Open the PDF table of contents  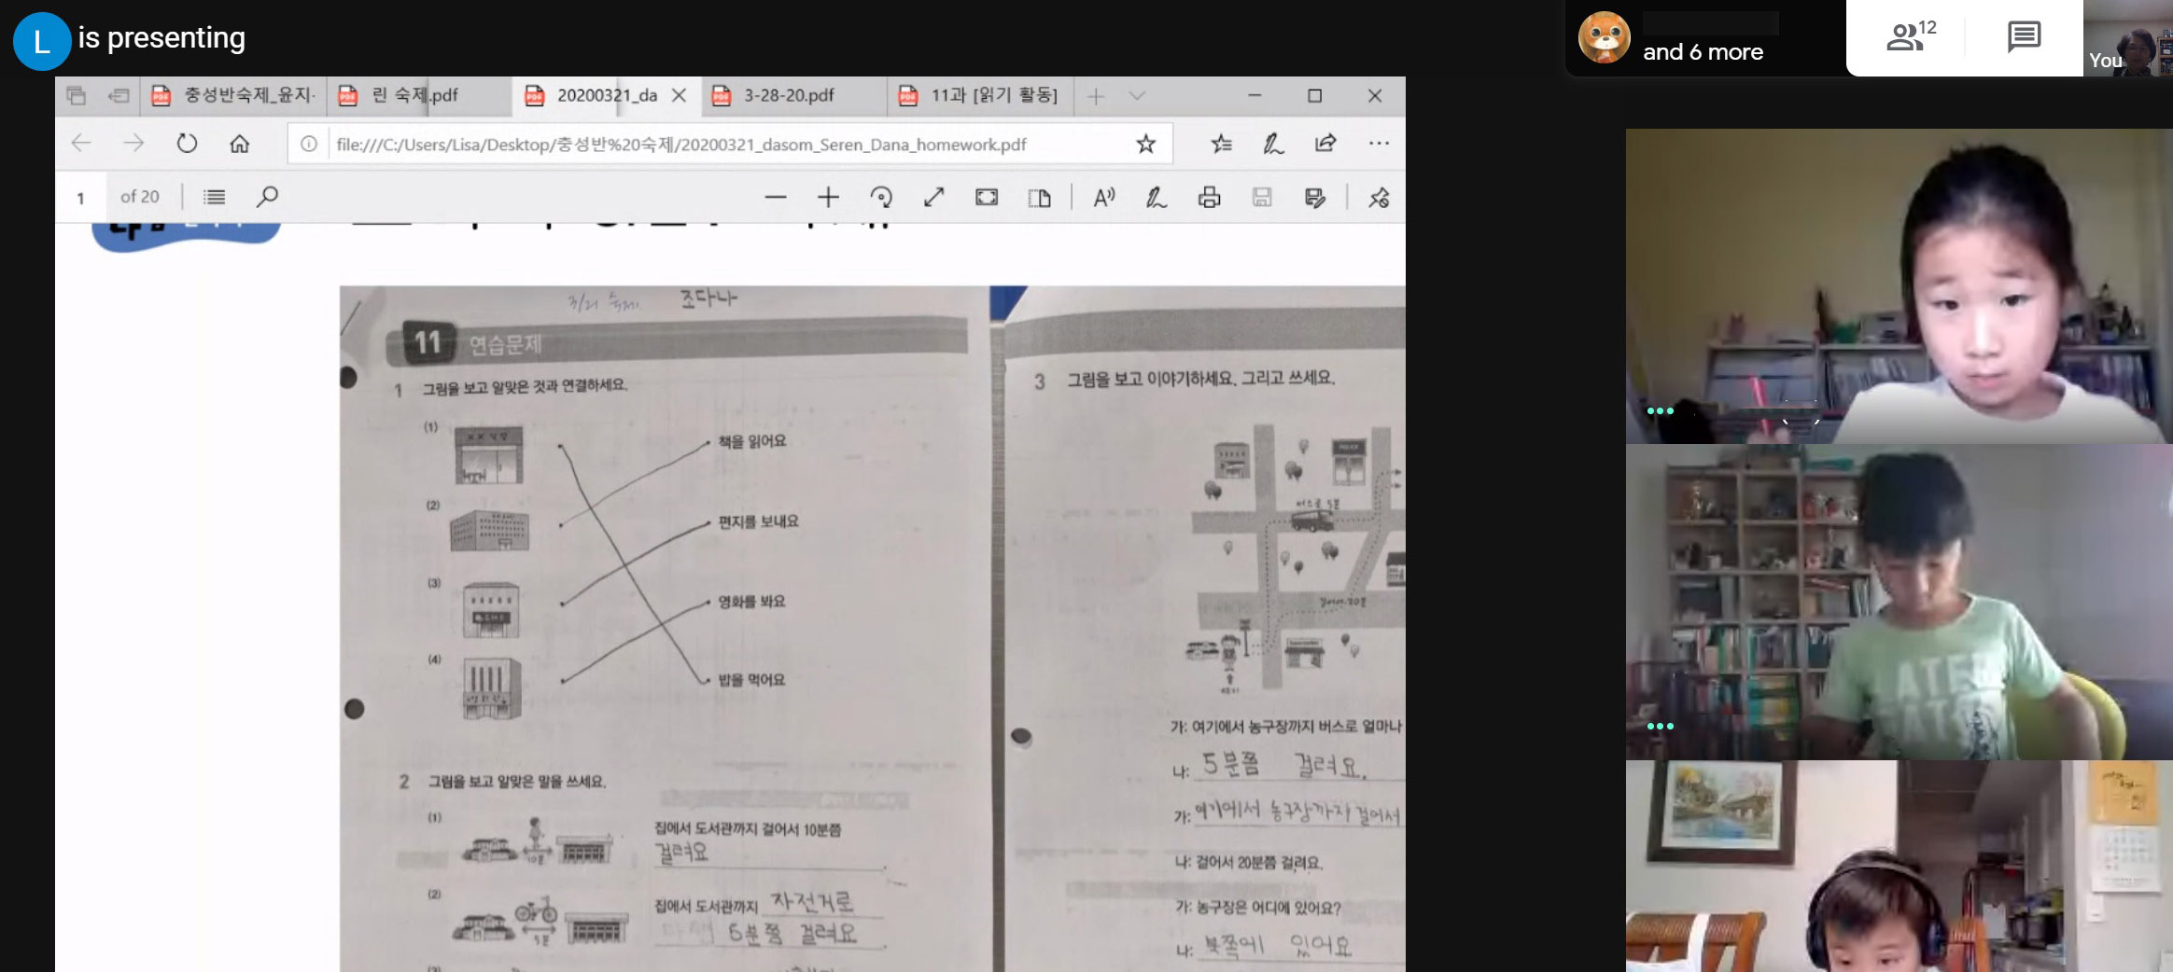(x=215, y=197)
